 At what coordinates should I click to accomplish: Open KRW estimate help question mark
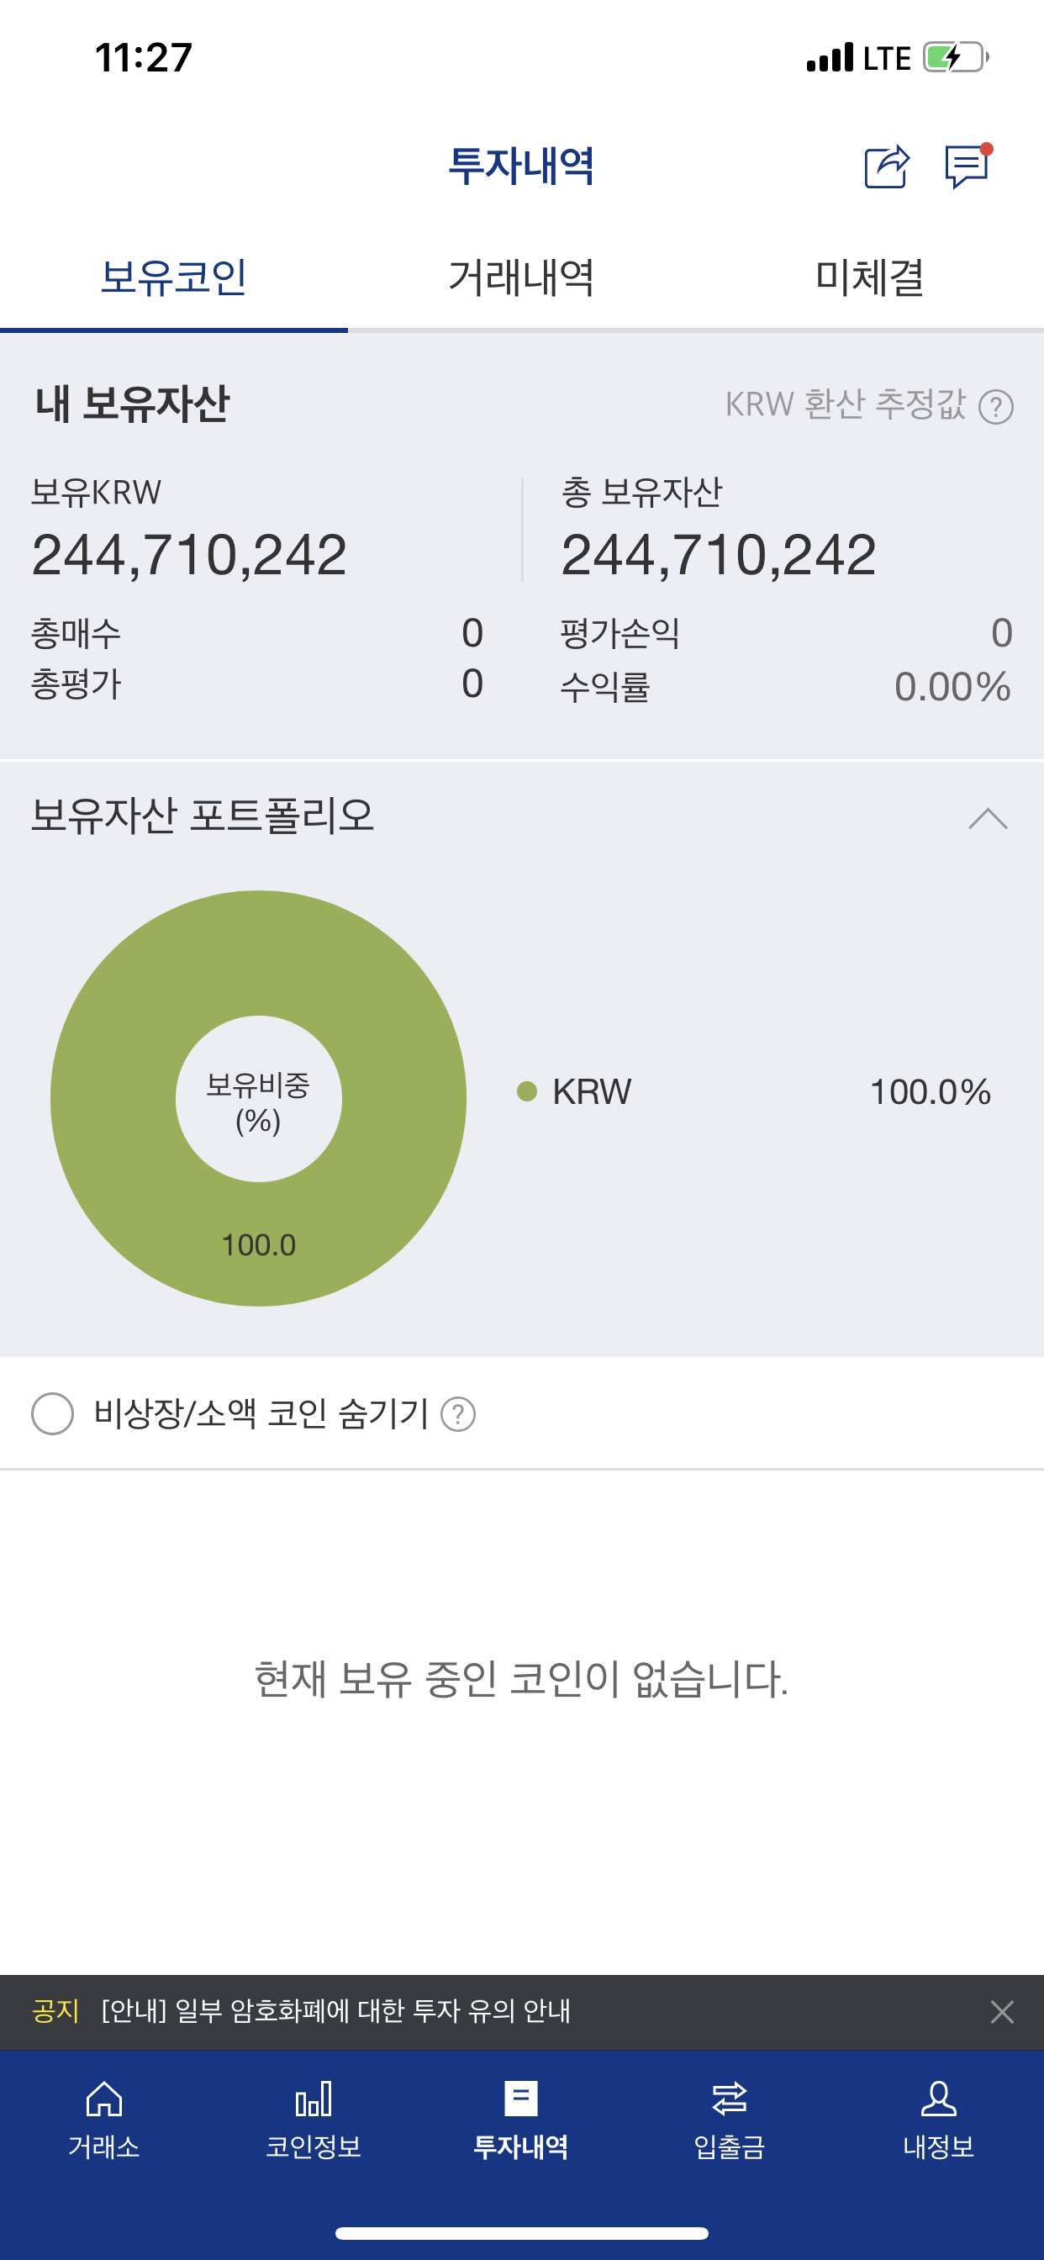click(x=996, y=407)
